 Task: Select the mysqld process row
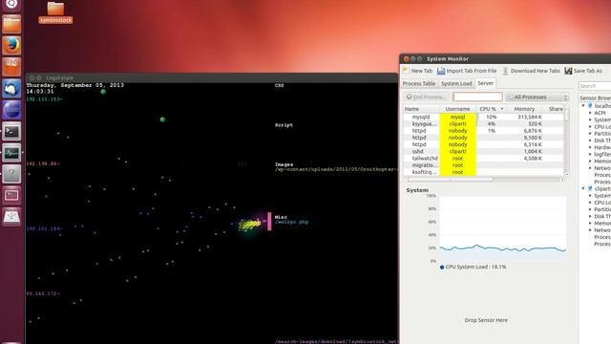click(x=483, y=117)
